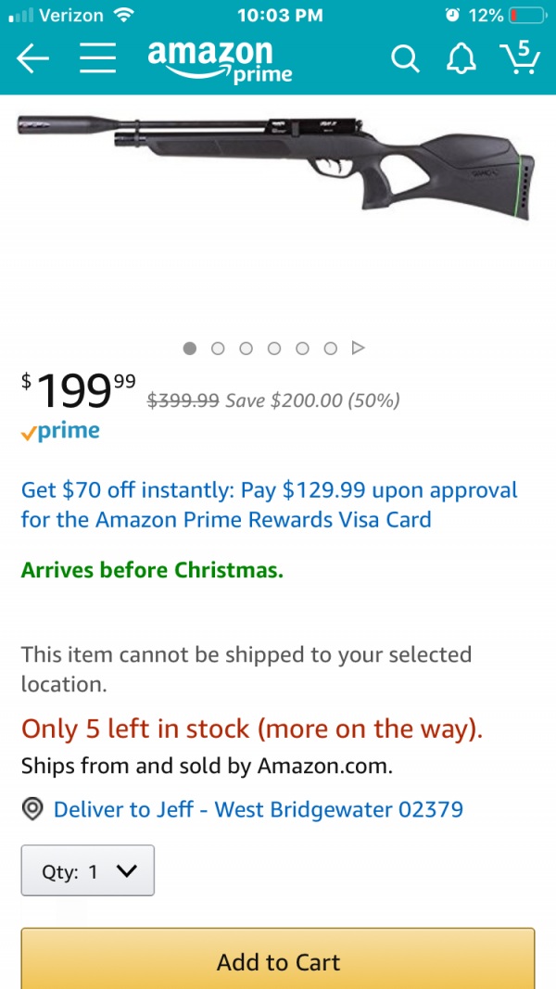Select the fourth image carousel dot
Viewport: 556px width, 989px height.
[273, 349]
